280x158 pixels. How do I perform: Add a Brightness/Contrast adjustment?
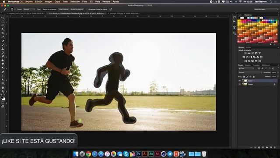[x=245, y=53]
